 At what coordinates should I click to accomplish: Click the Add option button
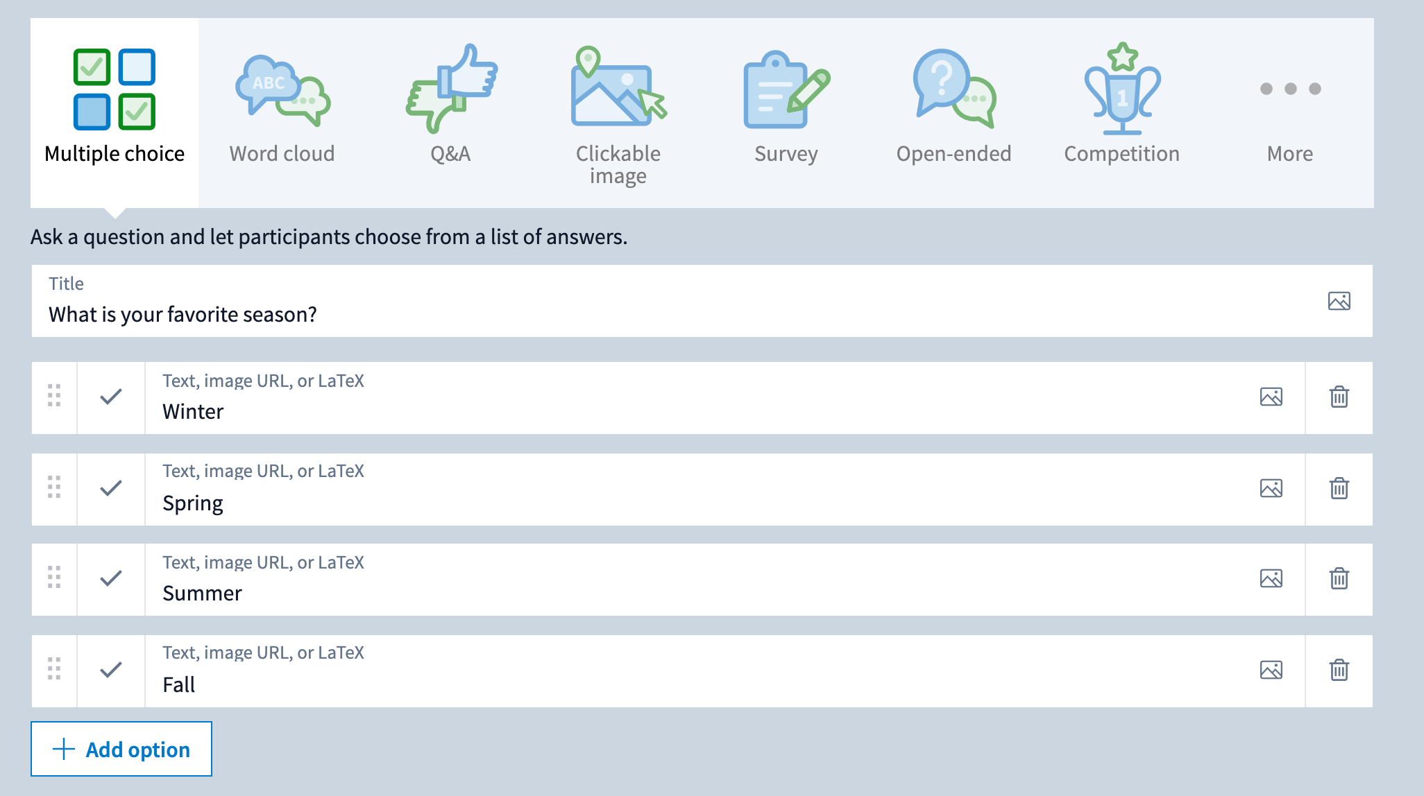[x=121, y=749]
